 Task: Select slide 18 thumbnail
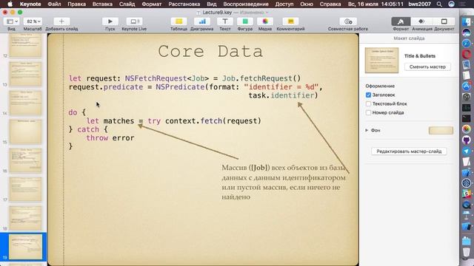[x=25, y=218]
